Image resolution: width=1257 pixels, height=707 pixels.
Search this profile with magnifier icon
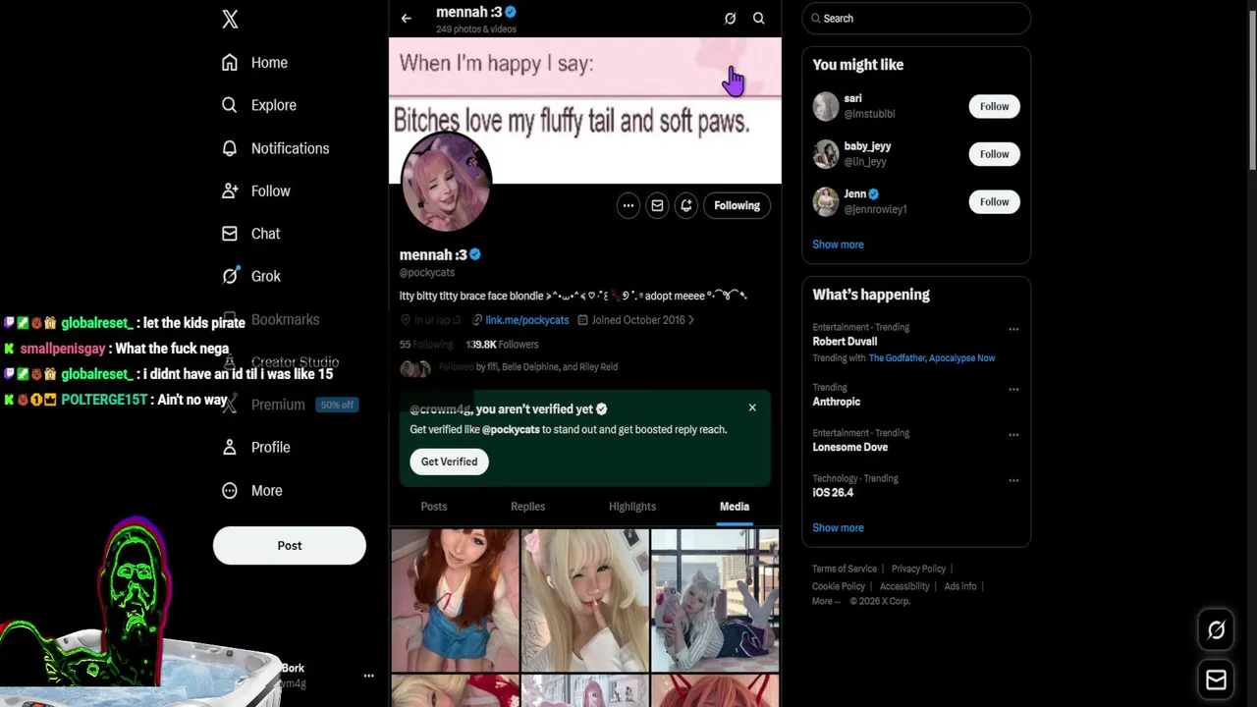[758, 19]
